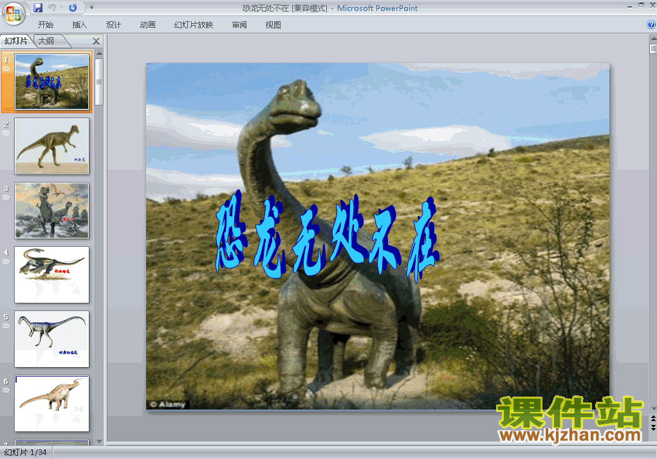Select slide 3 thumbnail
657x459 pixels.
tap(52, 210)
